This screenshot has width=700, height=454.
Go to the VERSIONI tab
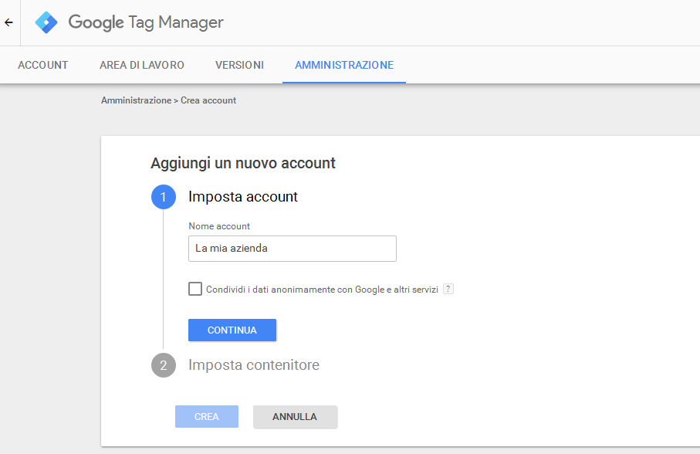(x=240, y=65)
